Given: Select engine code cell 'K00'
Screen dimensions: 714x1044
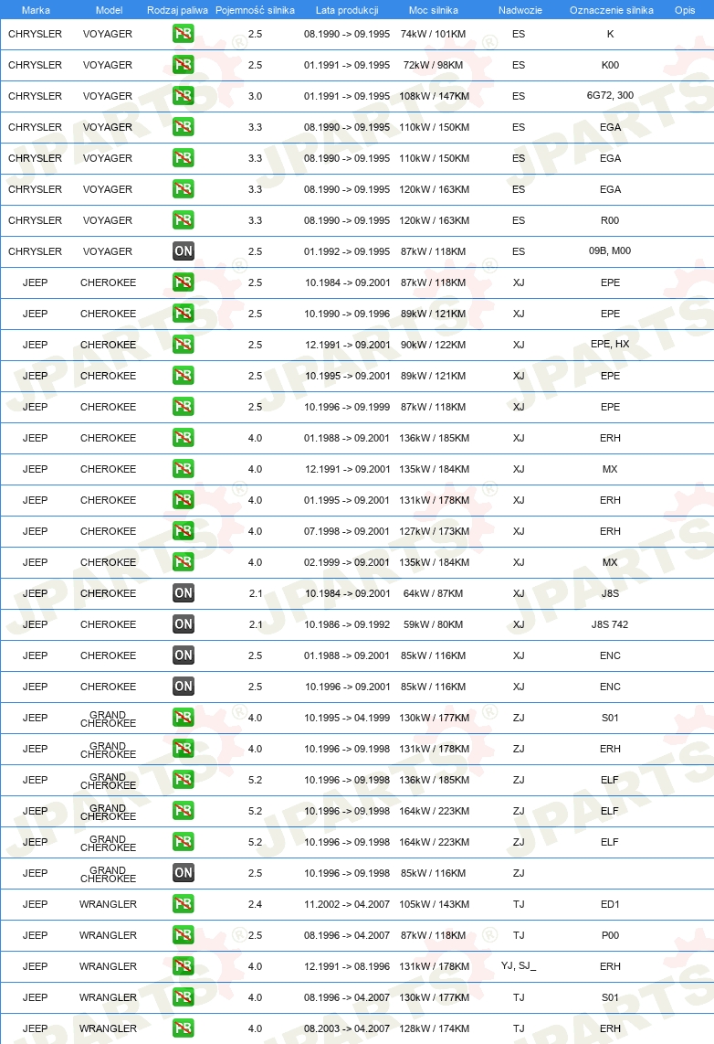Looking at the screenshot, I should pyautogui.click(x=610, y=65).
